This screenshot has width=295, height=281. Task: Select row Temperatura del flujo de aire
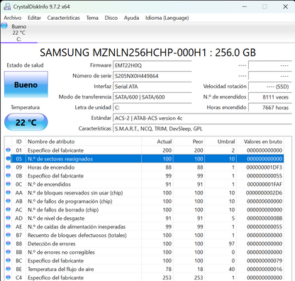144,269
